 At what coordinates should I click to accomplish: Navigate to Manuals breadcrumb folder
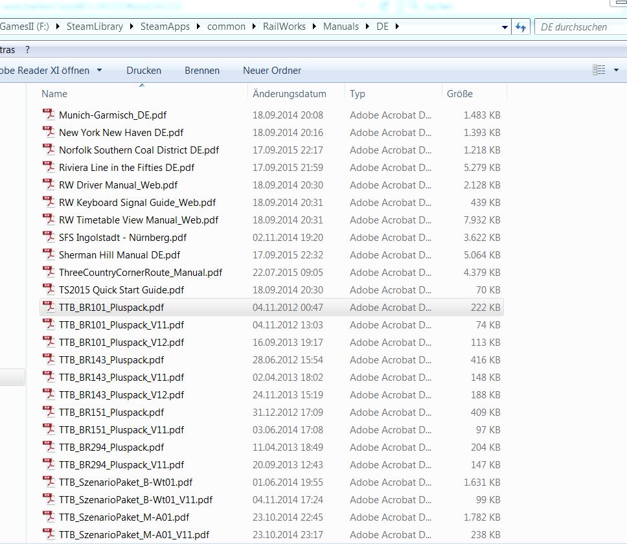click(341, 27)
